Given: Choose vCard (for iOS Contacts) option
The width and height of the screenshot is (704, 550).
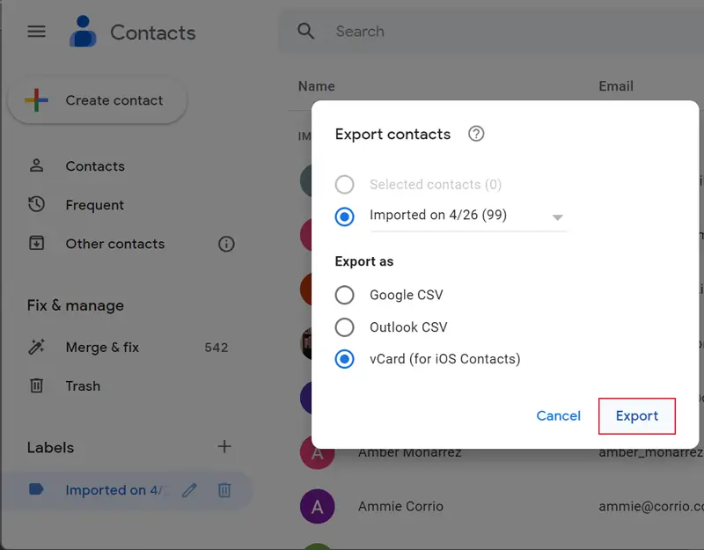Looking at the screenshot, I should click(x=345, y=359).
